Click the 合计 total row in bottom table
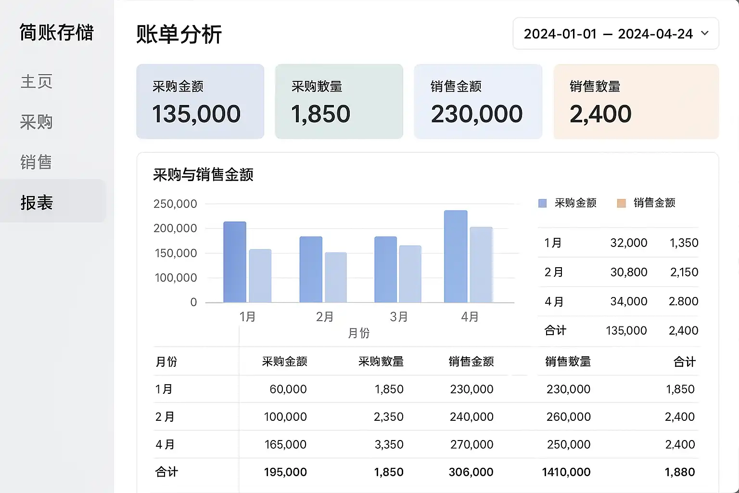The image size is (739, 493). [166, 472]
